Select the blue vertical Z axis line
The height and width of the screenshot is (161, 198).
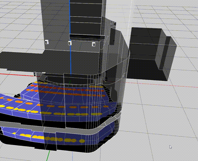click(70, 19)
